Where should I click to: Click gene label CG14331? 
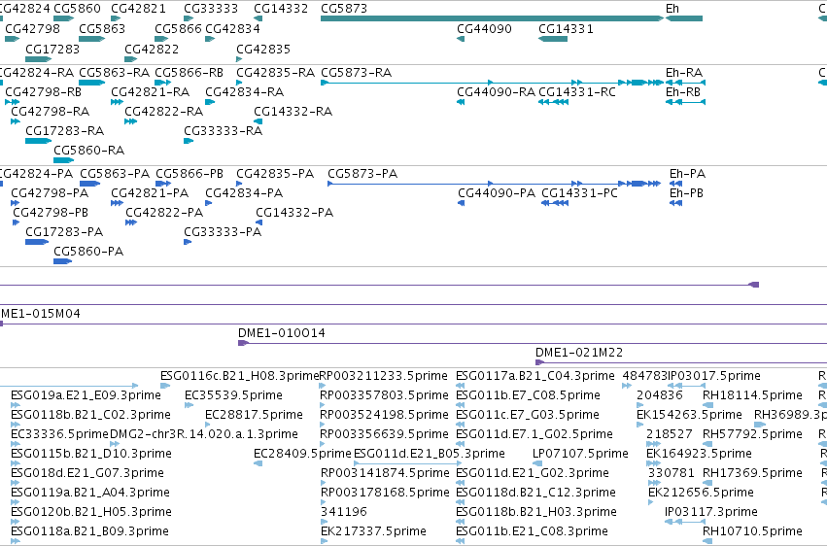[x=566, y=28]
